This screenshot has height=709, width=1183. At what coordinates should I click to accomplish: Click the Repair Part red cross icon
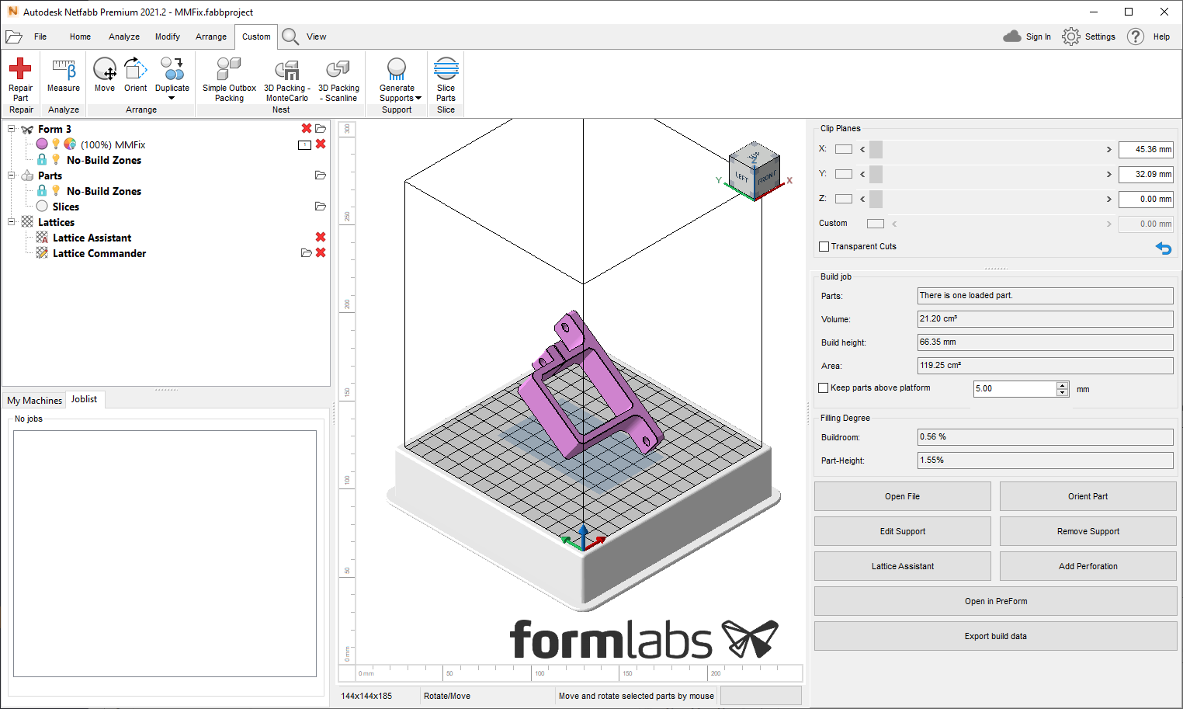[x=20, y=68]
